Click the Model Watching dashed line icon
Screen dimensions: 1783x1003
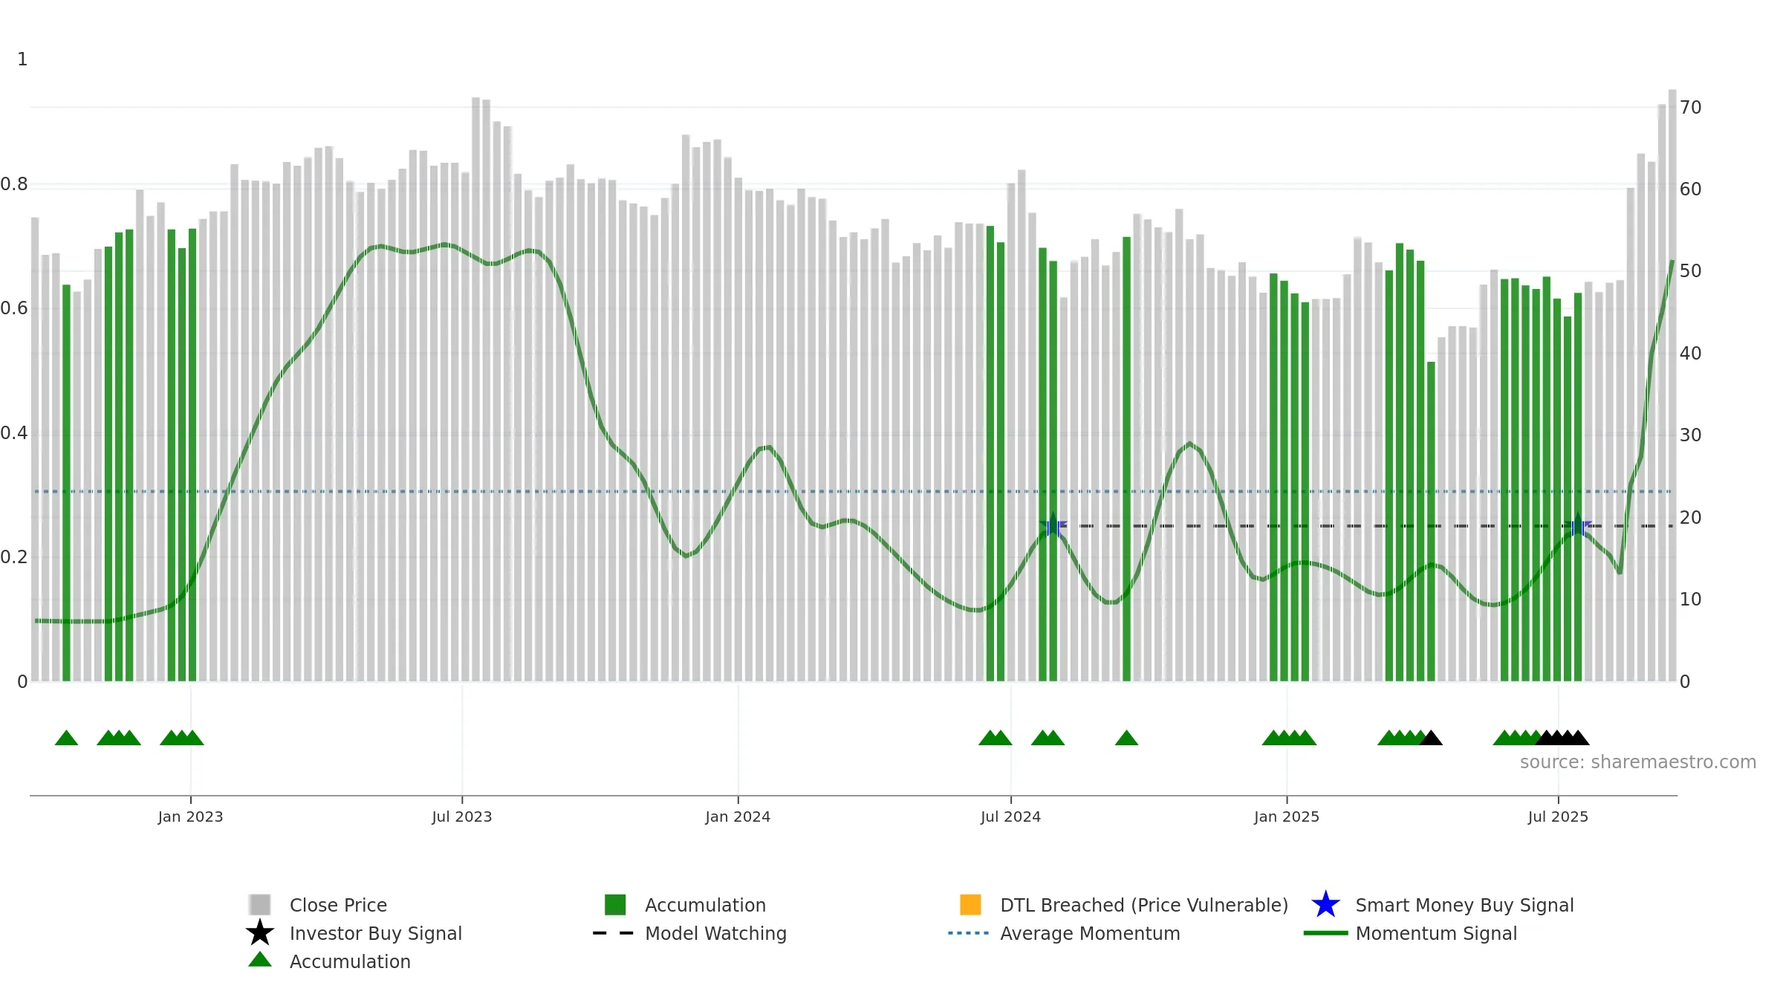coord(614,933)
